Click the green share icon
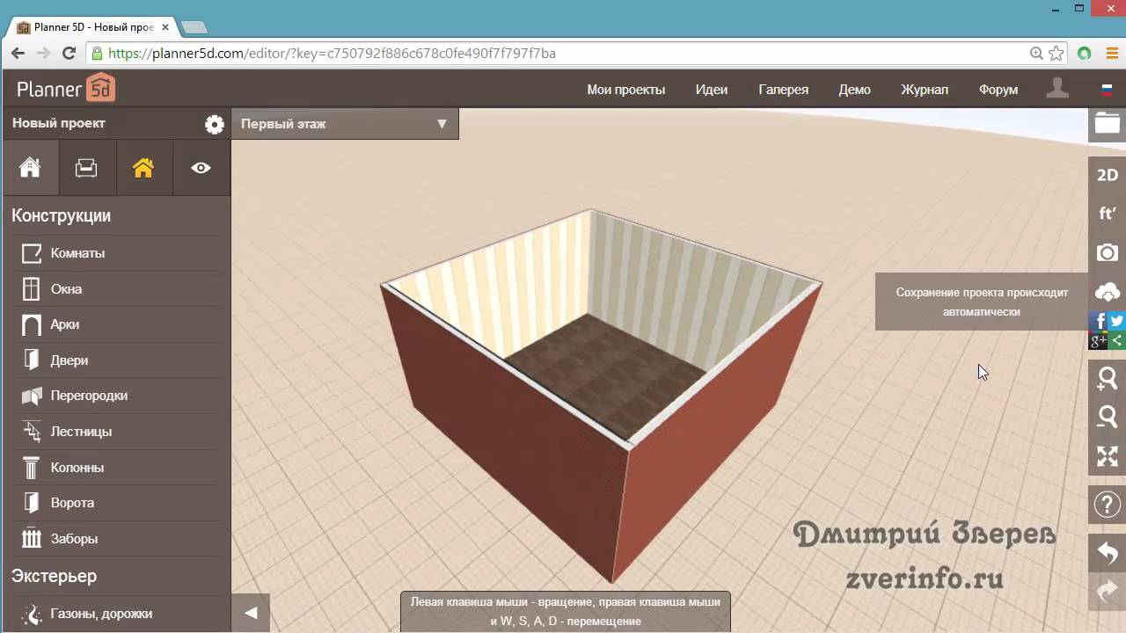1126x633 pixels. [x=1117, y=340]
